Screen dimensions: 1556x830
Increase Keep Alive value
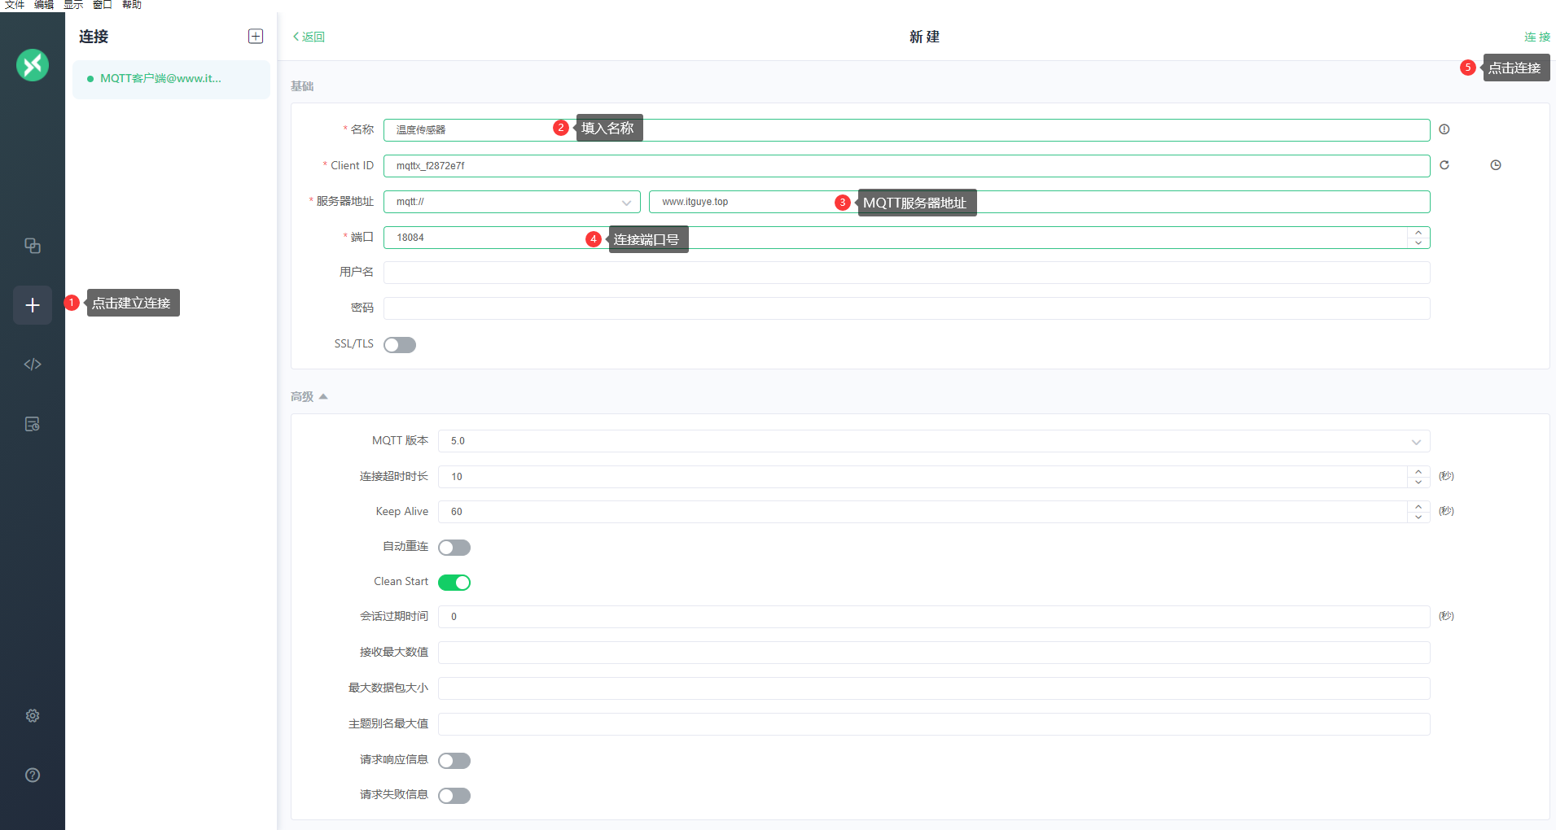(x=1418, y=506)
